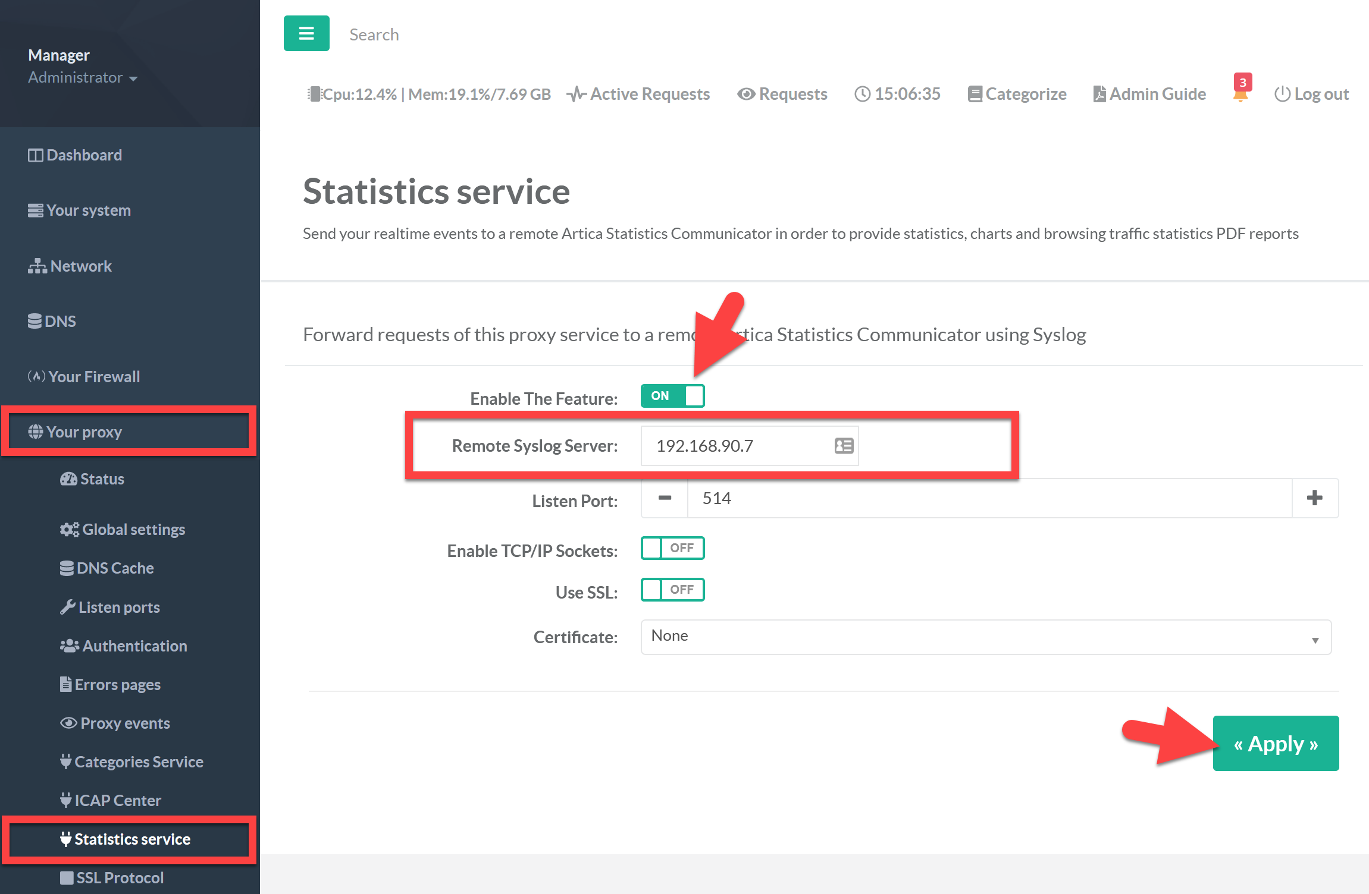Viewport: 1369px width, 894px height.
Task: Click the minus button for Listen Port
Action: [665, 498]
